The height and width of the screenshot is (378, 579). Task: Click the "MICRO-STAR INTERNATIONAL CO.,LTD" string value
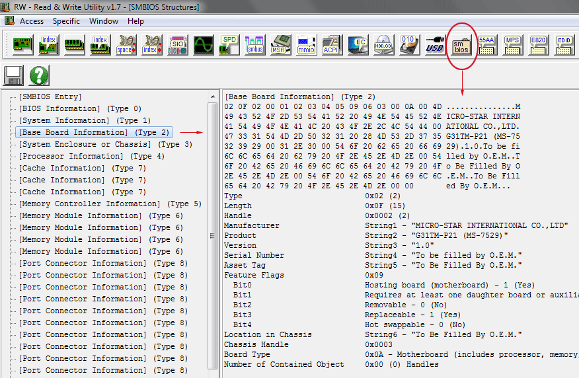click(x=490, y=225)
